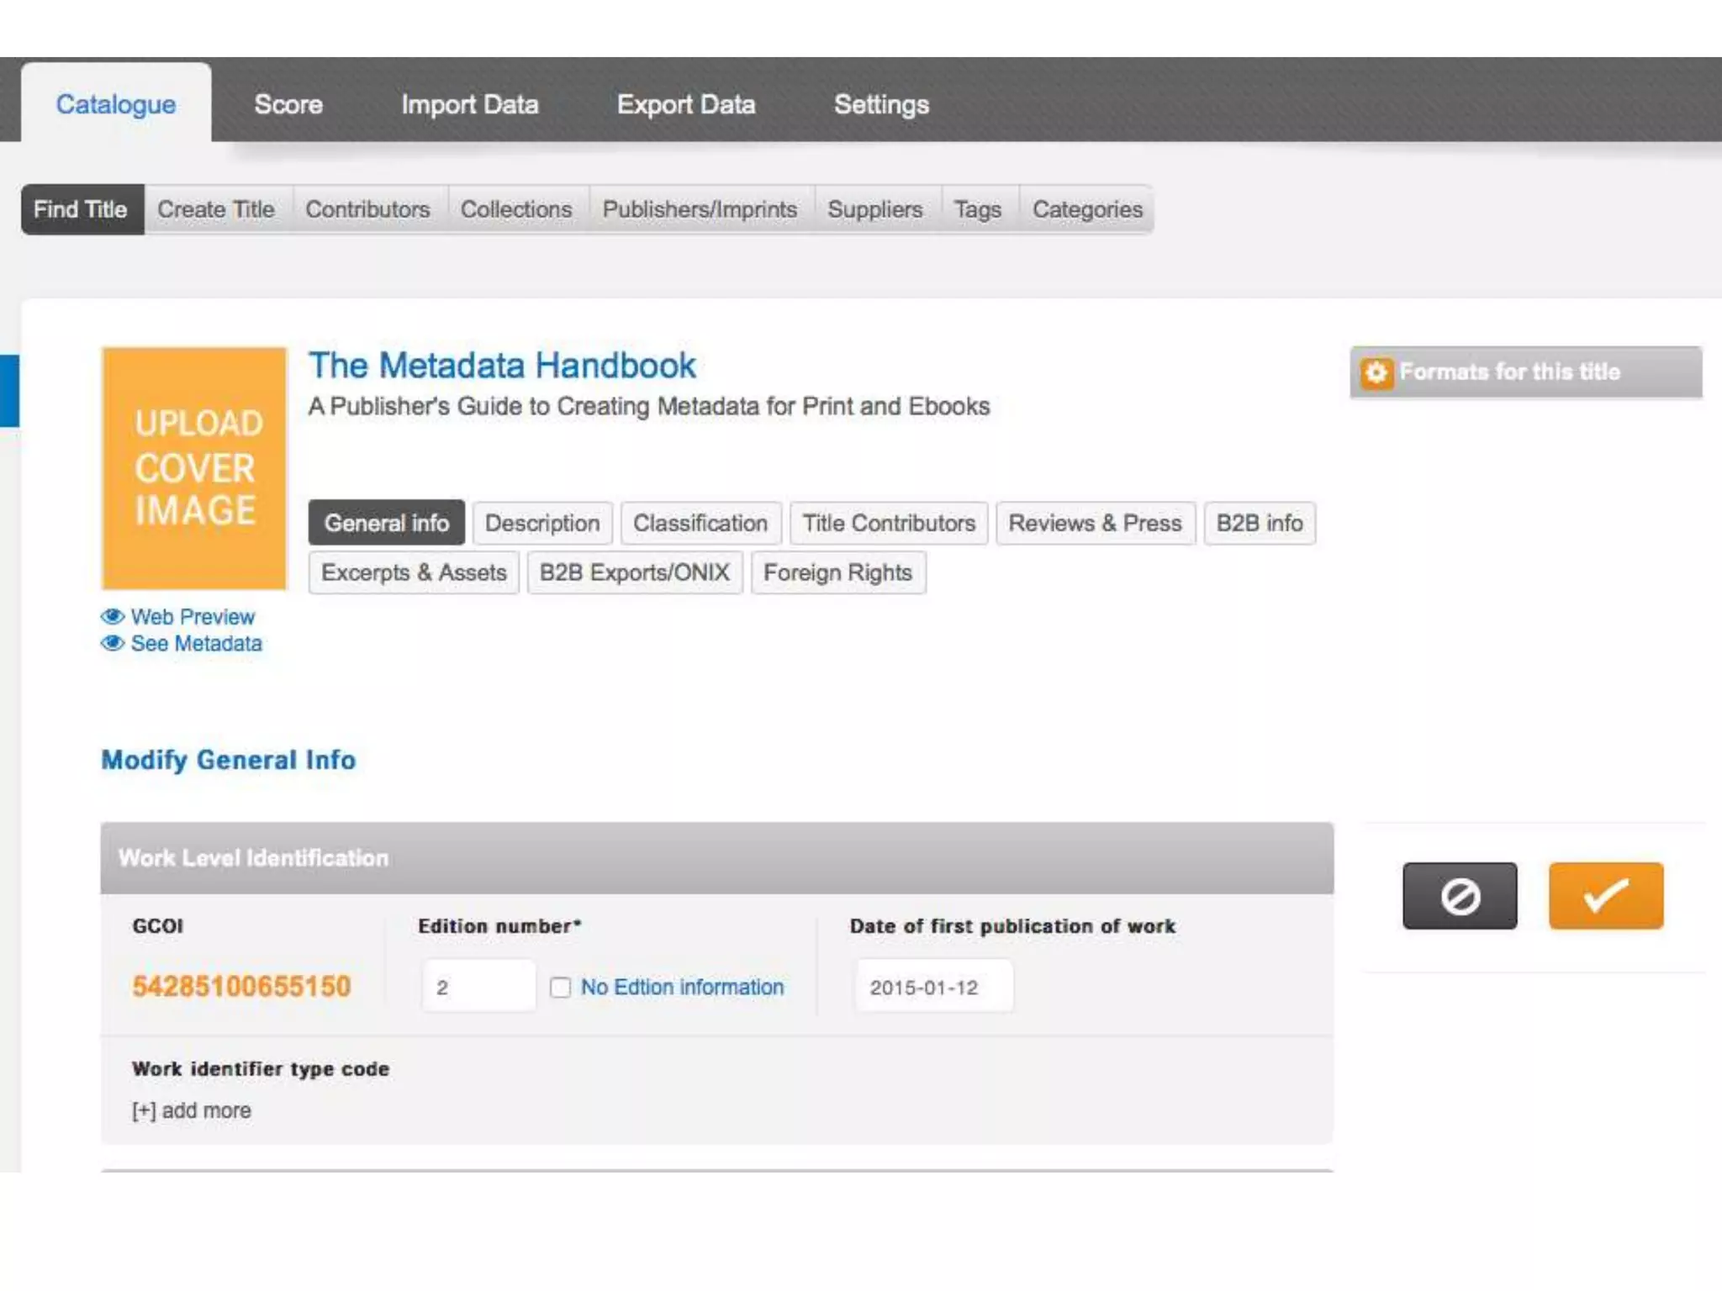Viewport: 1722px width, 1291px height.
Task: Open the date of first publication field
Action: [932, 987]
